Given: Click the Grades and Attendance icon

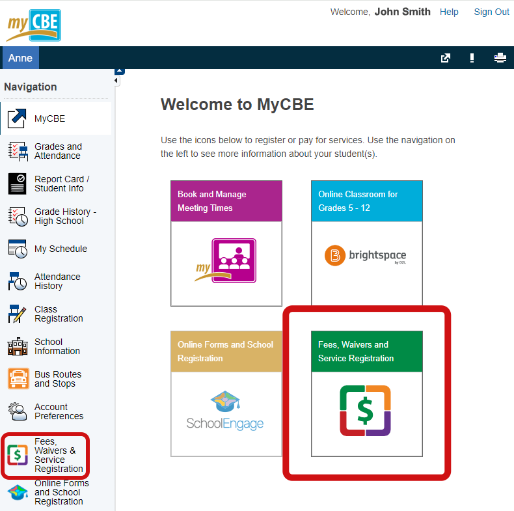Looking at the screenshot, I should point(17,151).
